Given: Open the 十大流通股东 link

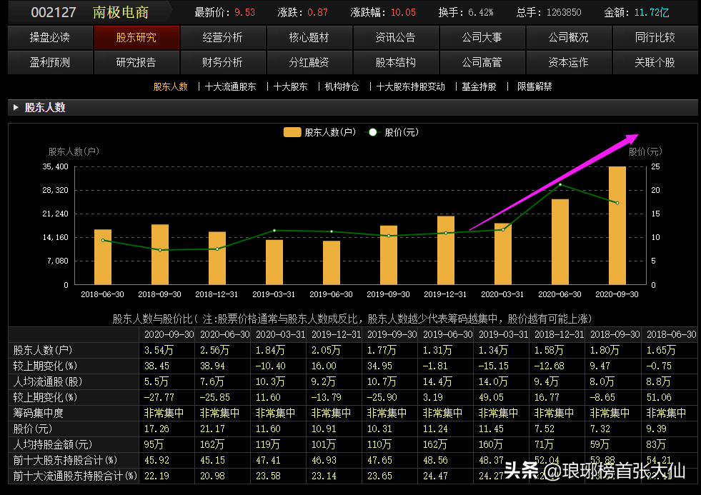Looking at the screenshot, I should pyautogui.click(x=231, y=86).
